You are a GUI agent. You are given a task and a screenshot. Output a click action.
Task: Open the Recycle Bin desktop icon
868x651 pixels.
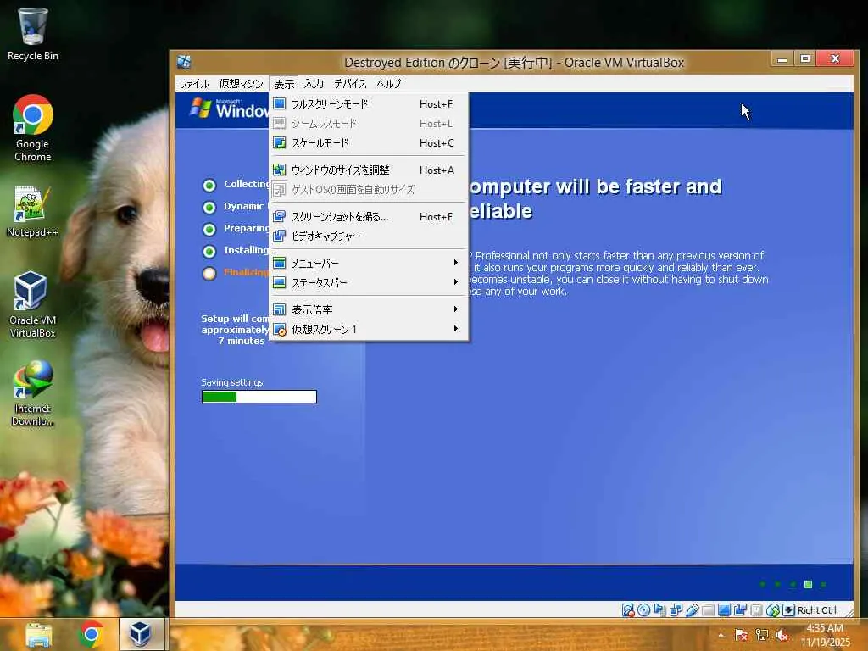[x=33, y=33]
